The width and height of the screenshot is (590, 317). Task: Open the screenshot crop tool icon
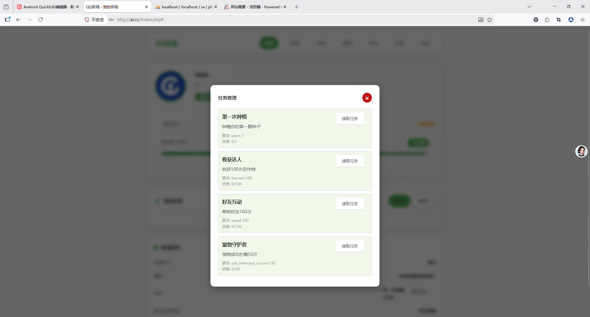tap(559, 20)
